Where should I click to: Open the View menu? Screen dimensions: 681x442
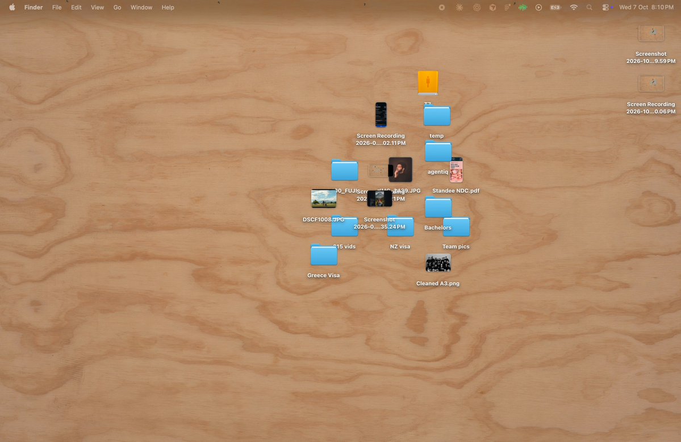click(97, 7)
